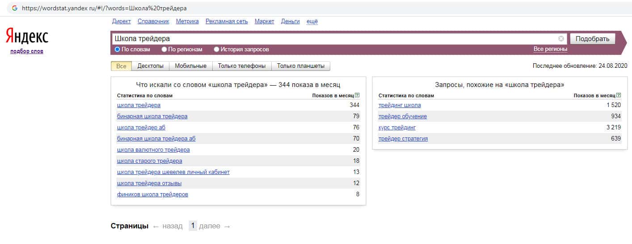Select the 'По словам' radio button
Image resolution: width=632 pixels, height=244 pixels.
point(118,50)
